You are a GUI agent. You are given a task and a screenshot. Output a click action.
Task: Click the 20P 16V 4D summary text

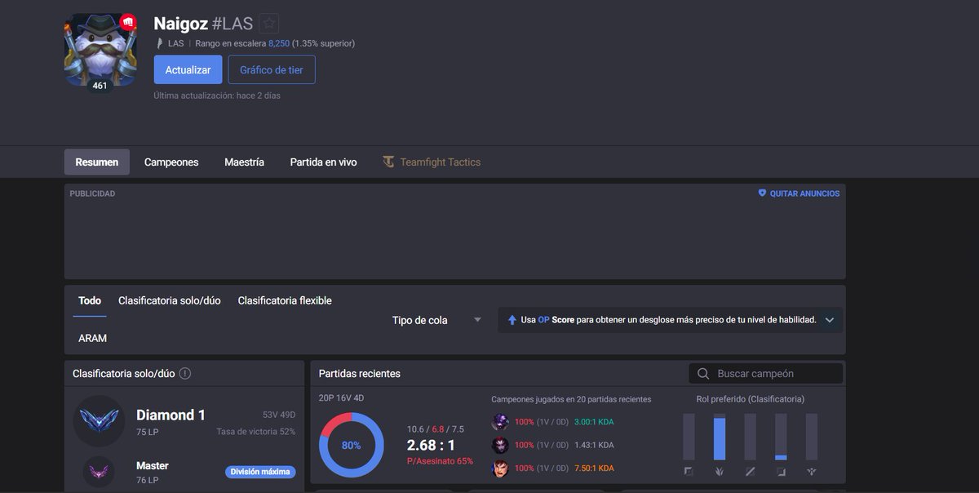click(341, 399)
